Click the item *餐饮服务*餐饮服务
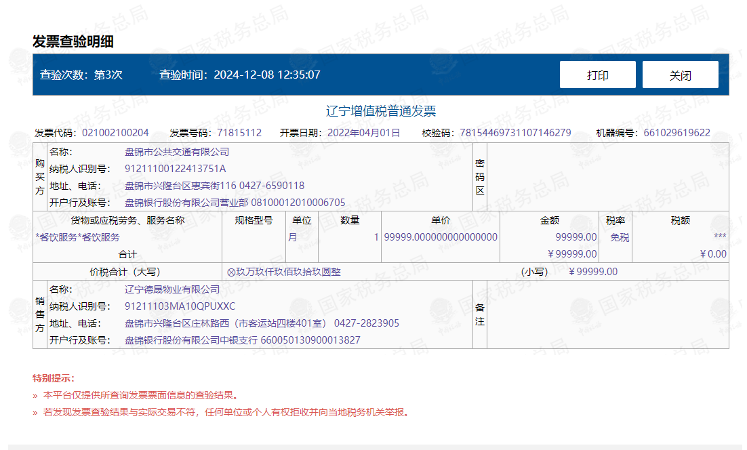The height and width of the screenshot is (450, 747). click(78, 237)
